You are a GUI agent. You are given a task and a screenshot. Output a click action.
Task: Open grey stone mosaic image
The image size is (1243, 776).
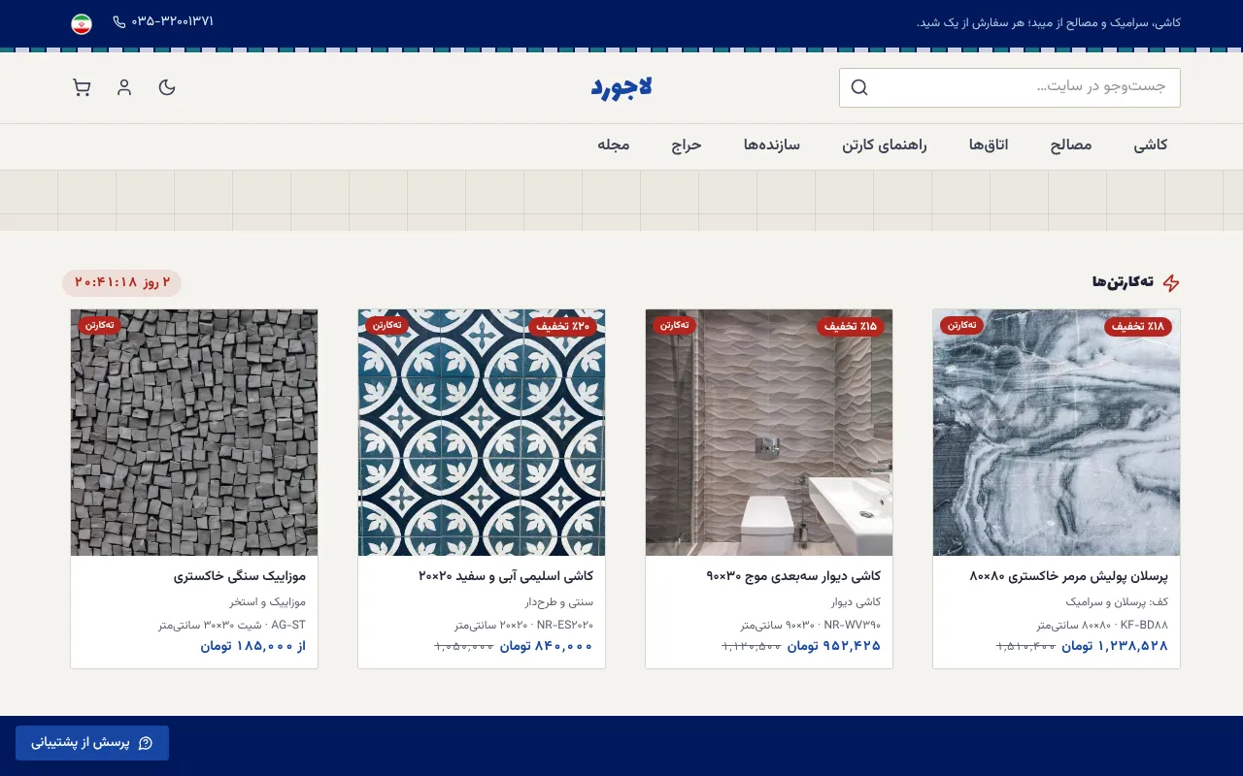pos(194,433)
